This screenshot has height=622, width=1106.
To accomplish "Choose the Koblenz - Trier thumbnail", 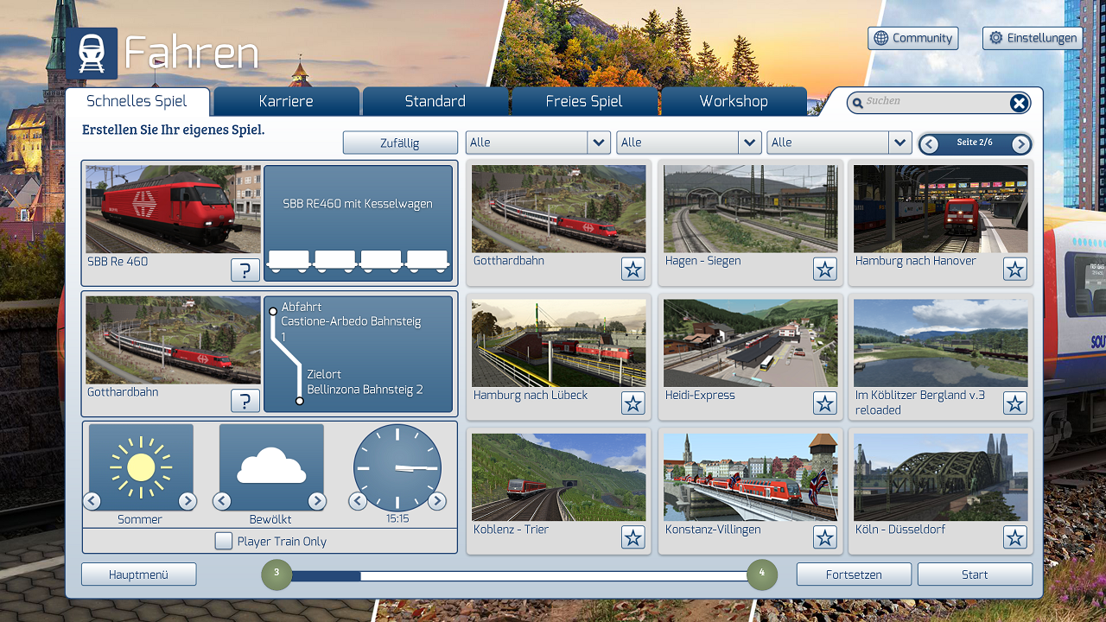I will click(559, 477).
